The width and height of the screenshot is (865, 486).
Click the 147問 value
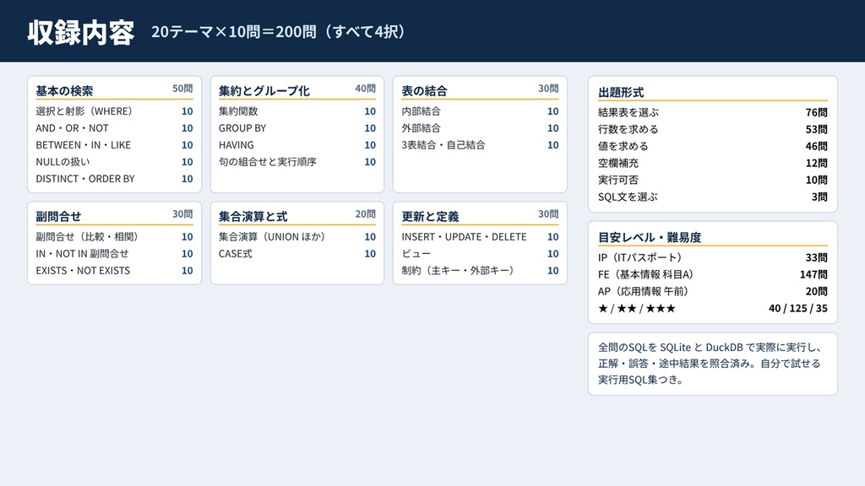813,274
